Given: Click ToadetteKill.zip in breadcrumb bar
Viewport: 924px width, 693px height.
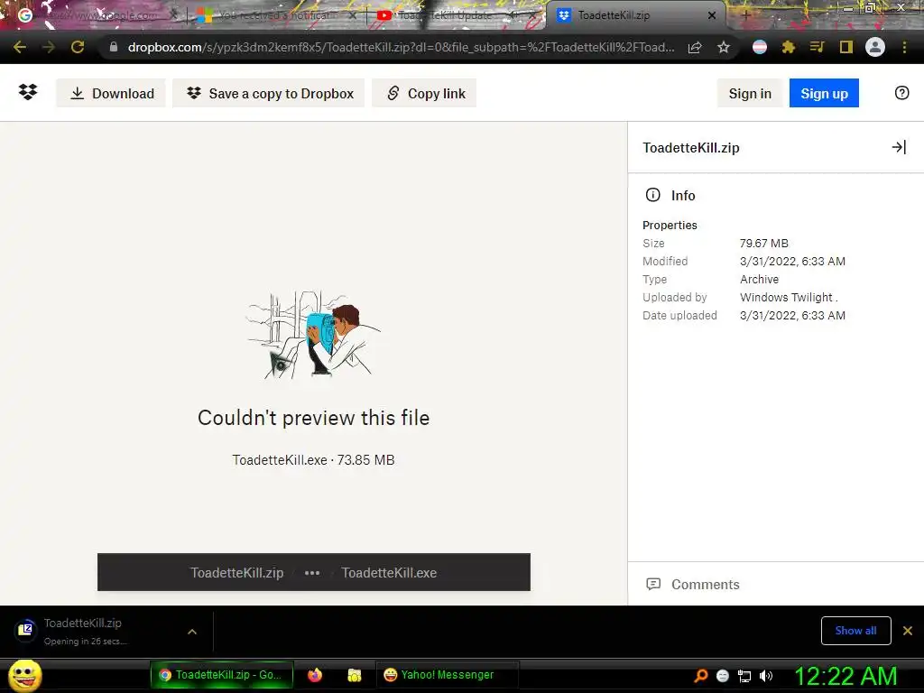Looking at the screenshot, I should [x=237, y=573].
